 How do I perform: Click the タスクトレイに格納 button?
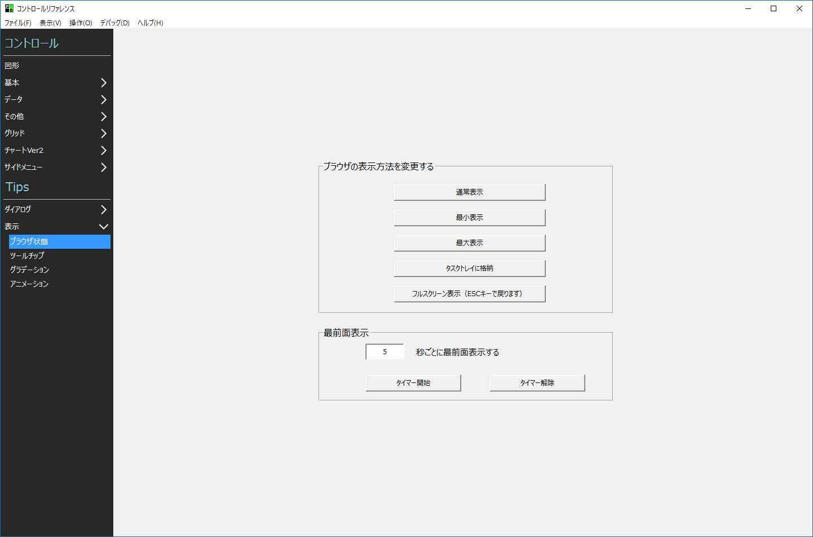[x=470, y=268]
